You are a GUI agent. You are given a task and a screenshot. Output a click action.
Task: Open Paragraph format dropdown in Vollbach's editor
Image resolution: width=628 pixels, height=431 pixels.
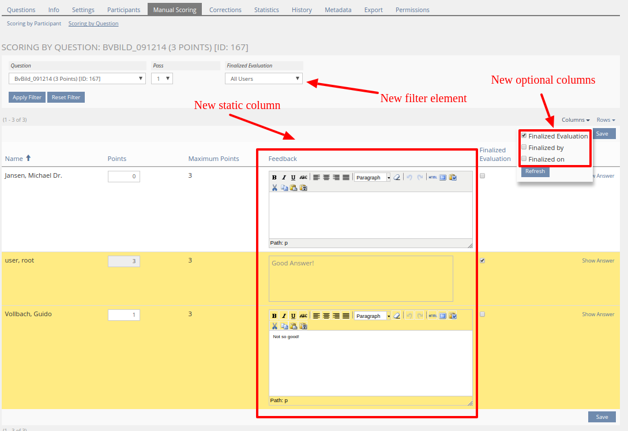[x=372, y=316]
